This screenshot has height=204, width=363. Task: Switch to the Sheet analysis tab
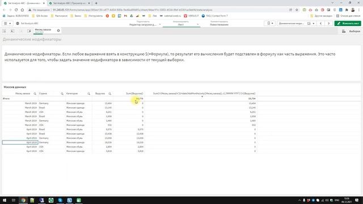pos(181,23)
